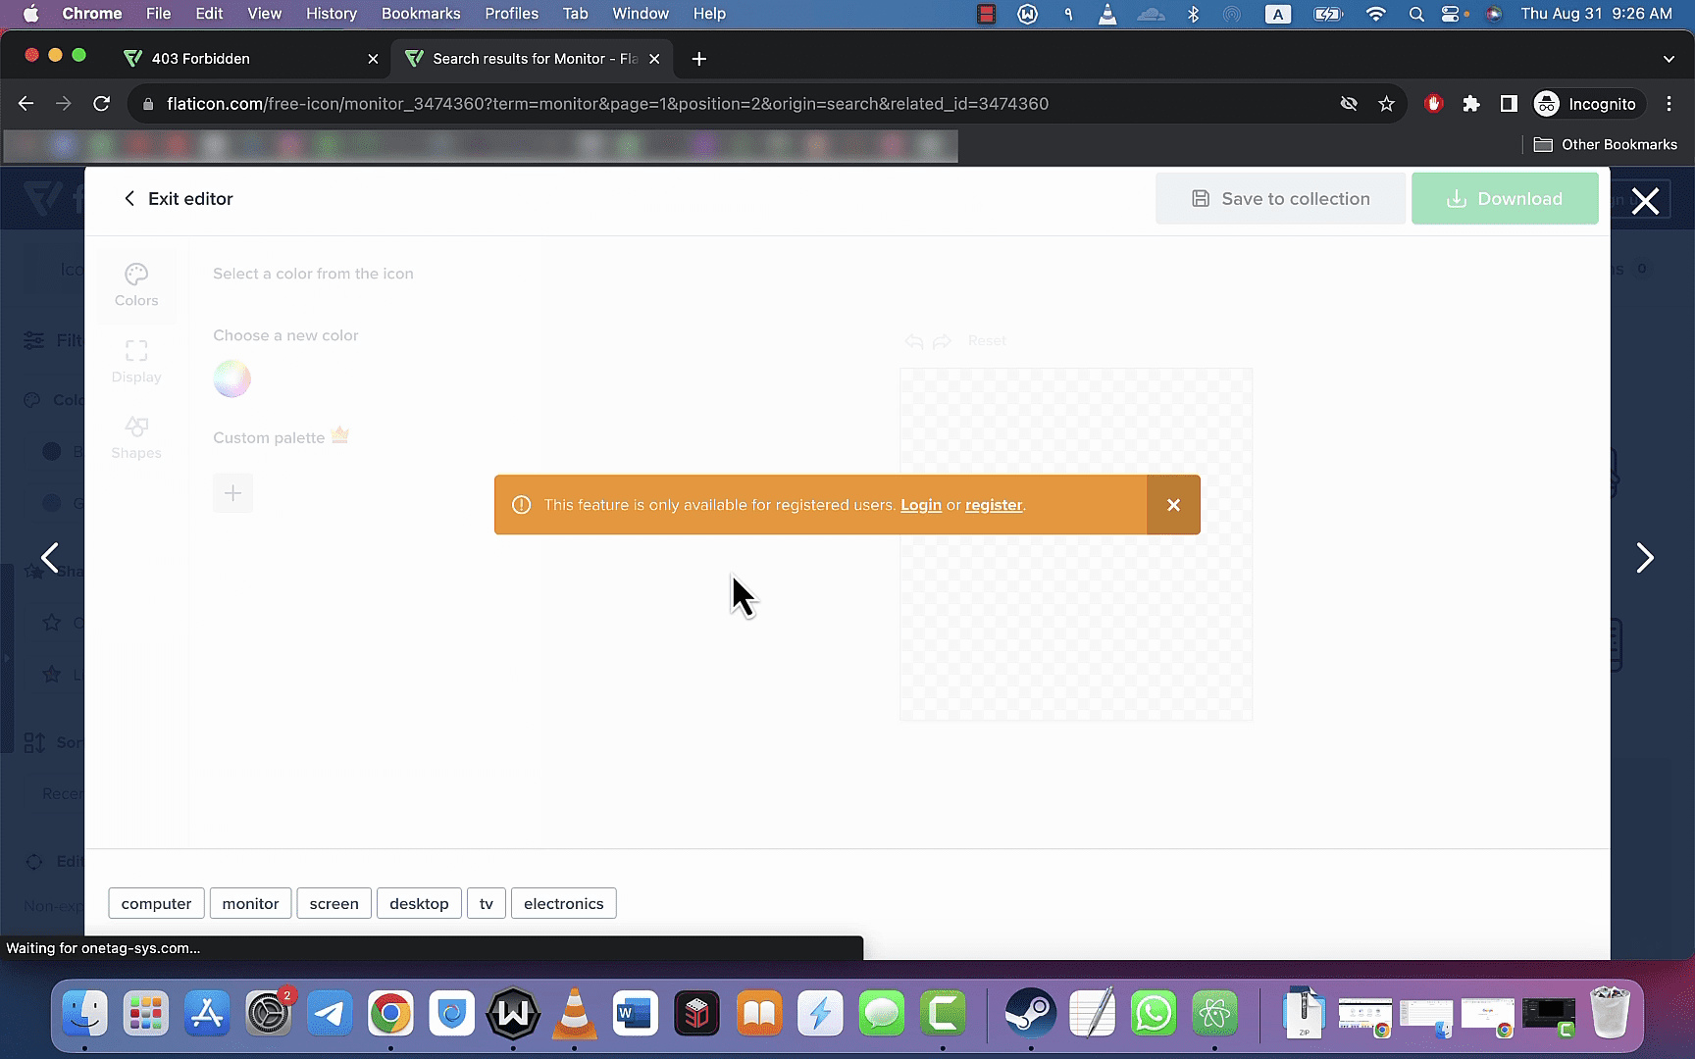Screen dimensions: 1695x1059
Task: Select the 'electronics' tag
Action: [x=564, y=903]
